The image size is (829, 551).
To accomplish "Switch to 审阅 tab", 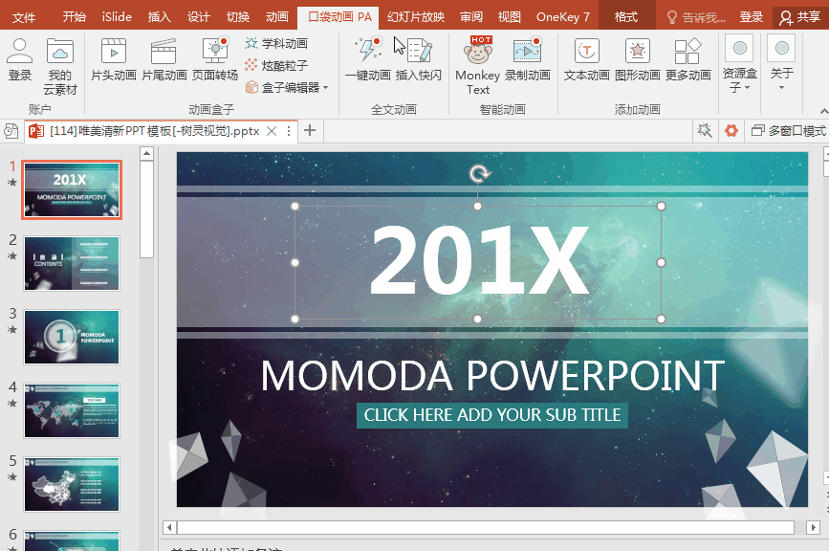I will (x=471, y=17).
